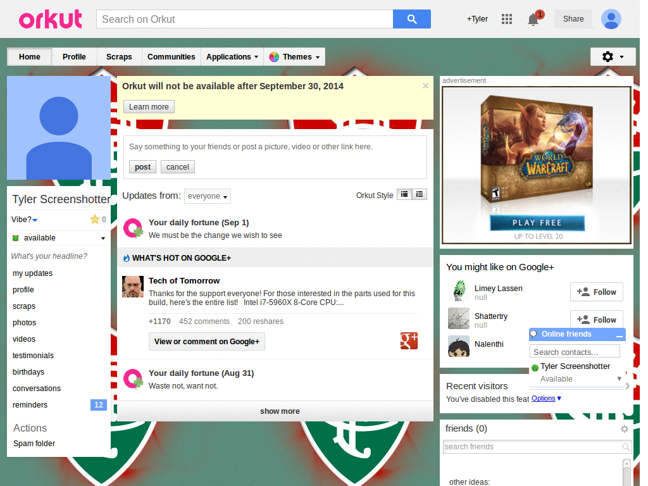
Task: Click the other ideas scrollbar
Action: [x=626, y=472]
